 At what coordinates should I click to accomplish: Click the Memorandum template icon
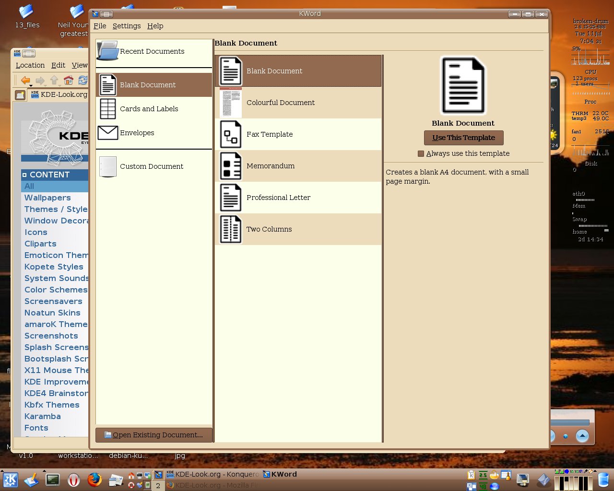tap(231, 166)
